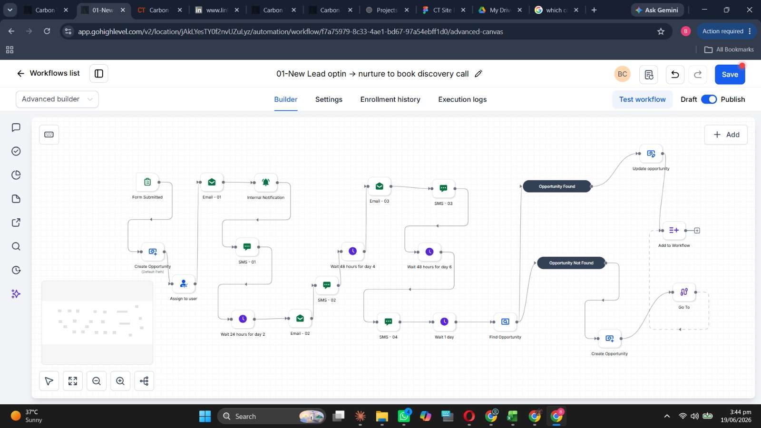The image size is (761, 428).
Task: Open the Execution logs tab
Action: point(462,99)
